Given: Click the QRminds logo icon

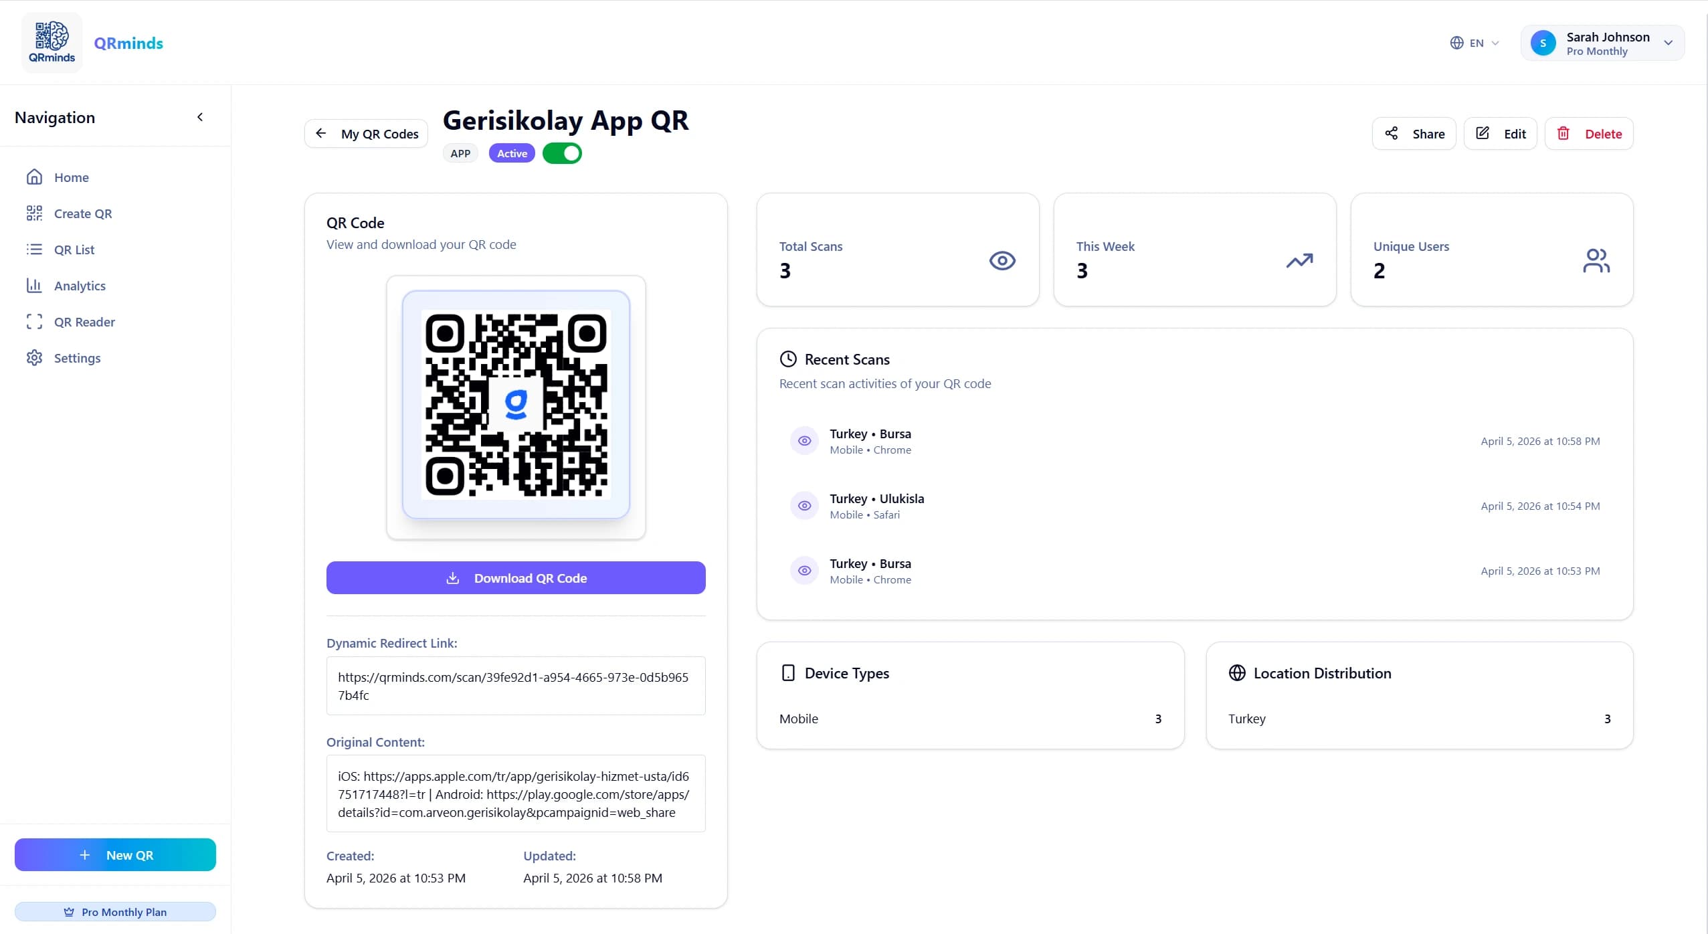Looking at the screenshot, I should [x=52, y=41].
